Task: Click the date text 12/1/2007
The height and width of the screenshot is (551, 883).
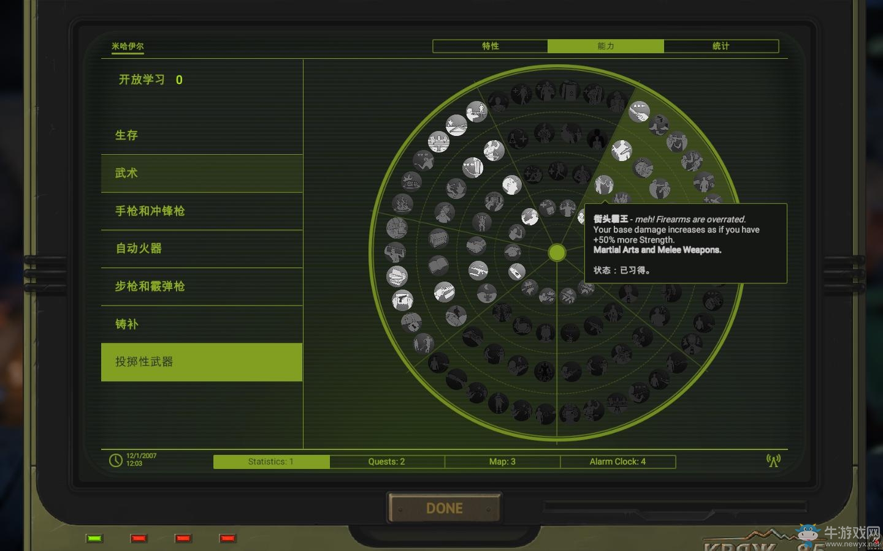Action: point(142,455)
